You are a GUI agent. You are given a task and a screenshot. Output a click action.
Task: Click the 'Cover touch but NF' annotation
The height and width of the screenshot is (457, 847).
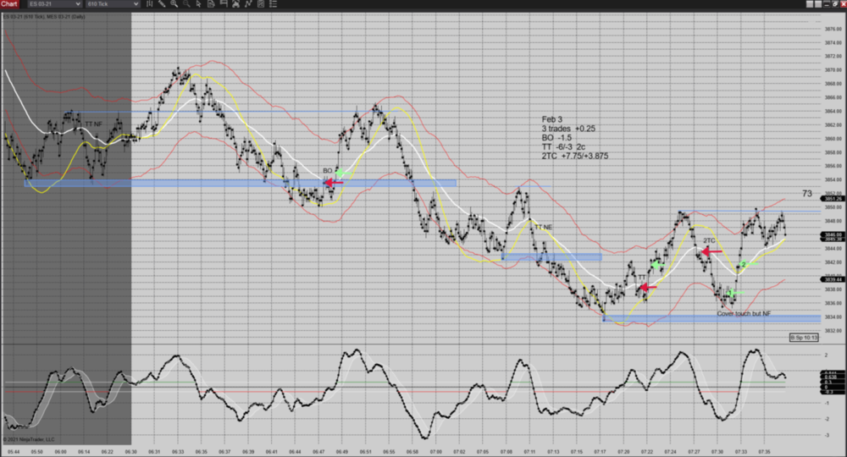(746, 313)
